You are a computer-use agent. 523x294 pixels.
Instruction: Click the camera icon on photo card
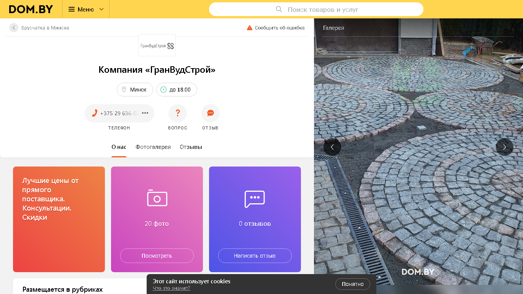pos(157,198)
